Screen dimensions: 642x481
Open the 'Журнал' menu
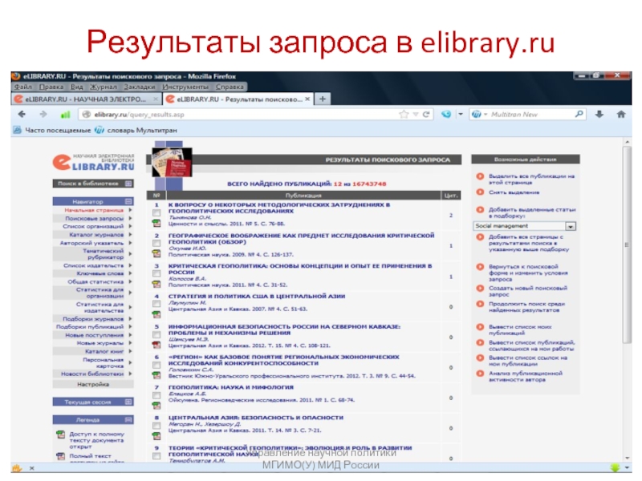click(x=104, y=87)
